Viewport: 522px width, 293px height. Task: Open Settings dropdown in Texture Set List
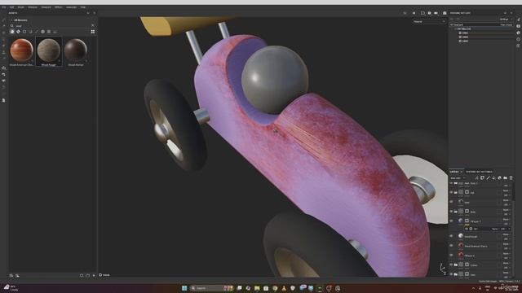click(506, 20)
